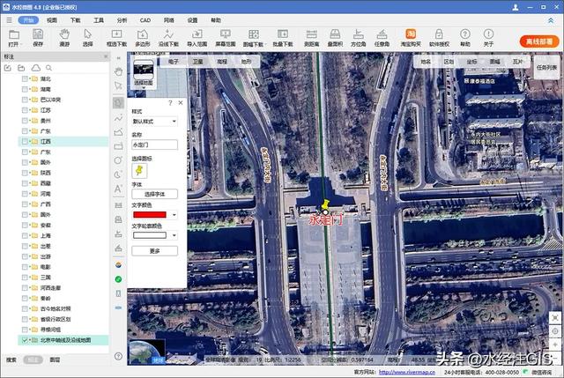Click the fullscreen icon at the map's right edge
This screenshot has width=564, height=378.
tap(555, 318)
